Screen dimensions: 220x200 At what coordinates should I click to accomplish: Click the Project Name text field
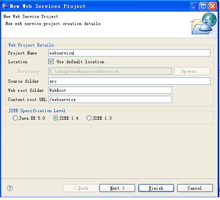129,53
